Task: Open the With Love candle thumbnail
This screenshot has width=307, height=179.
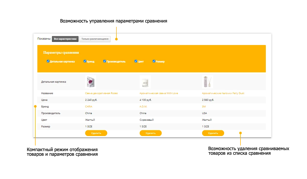Action: [x=145, y=82]
